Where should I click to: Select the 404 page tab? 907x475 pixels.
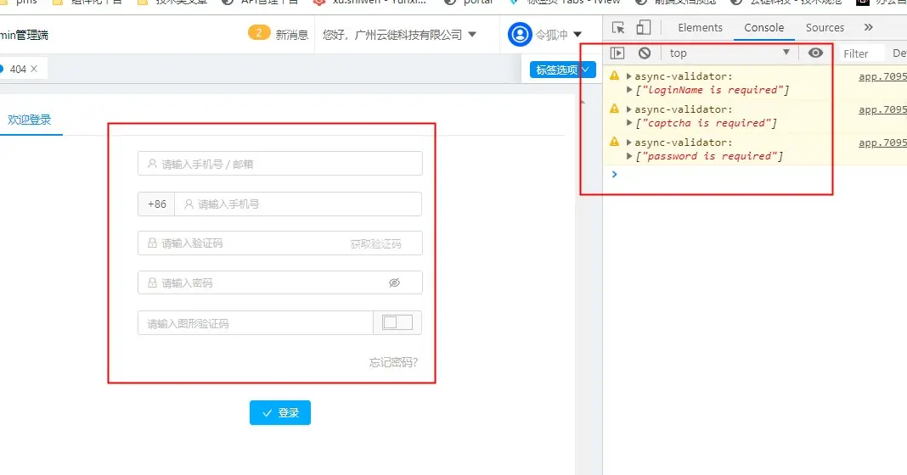pyautogui.click(x=17, y=69)
